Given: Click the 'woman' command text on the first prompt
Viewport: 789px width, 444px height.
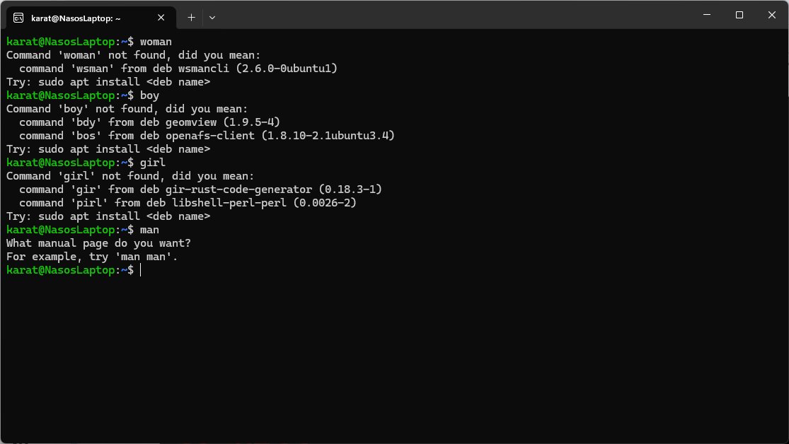Looking at the screenshot, I should tap(156, 42).
